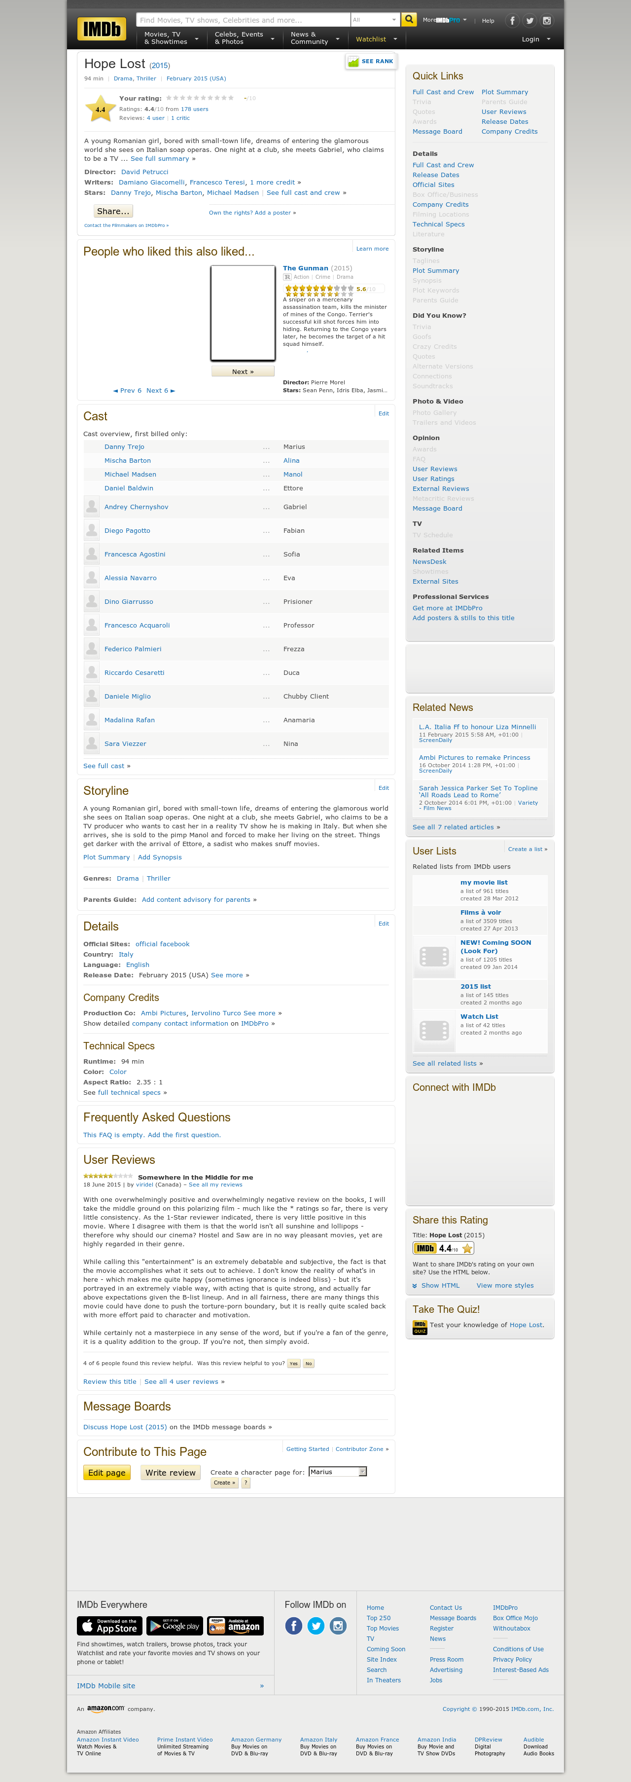Click Francesca Agostini's placeholder photo
631x1782 pixels.
91,554
